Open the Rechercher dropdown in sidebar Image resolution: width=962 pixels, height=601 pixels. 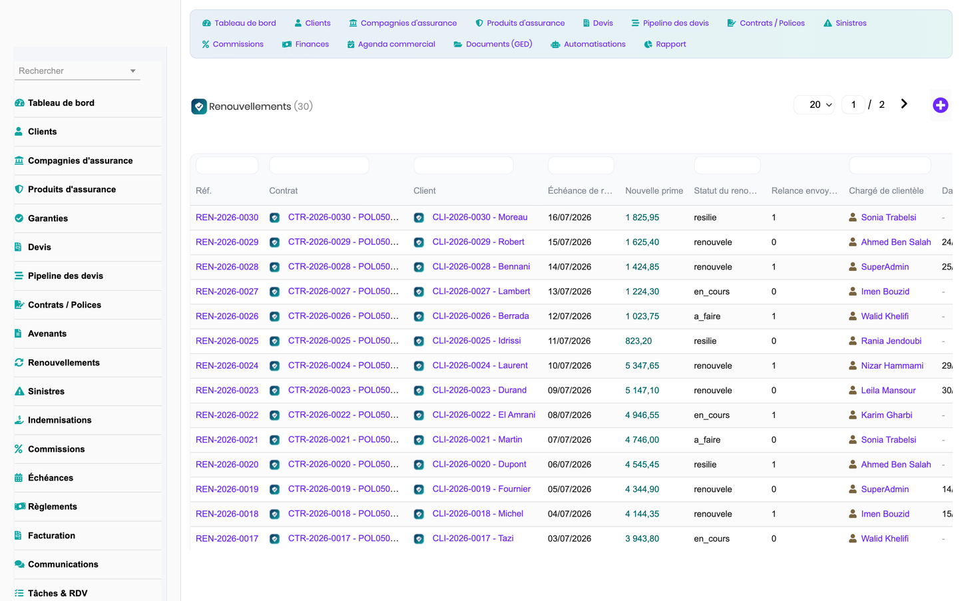(77, 71)
